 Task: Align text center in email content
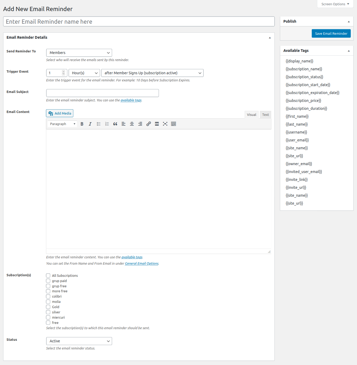pos(132,124)
